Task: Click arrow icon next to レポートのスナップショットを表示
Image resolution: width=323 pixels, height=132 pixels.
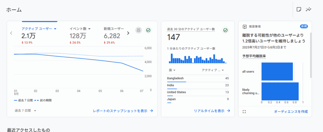Action: pyautogui.click(x=151, y=111)
